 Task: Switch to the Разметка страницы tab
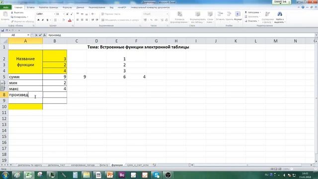pos(49,7)
